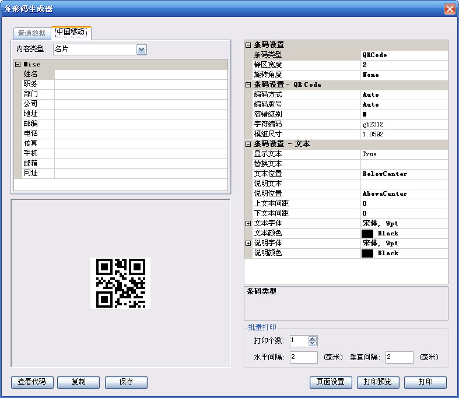Collapse the 条码设置 - 文本 group
The width and height of the screenshot is (459, 398).
(x=248, y=144)
